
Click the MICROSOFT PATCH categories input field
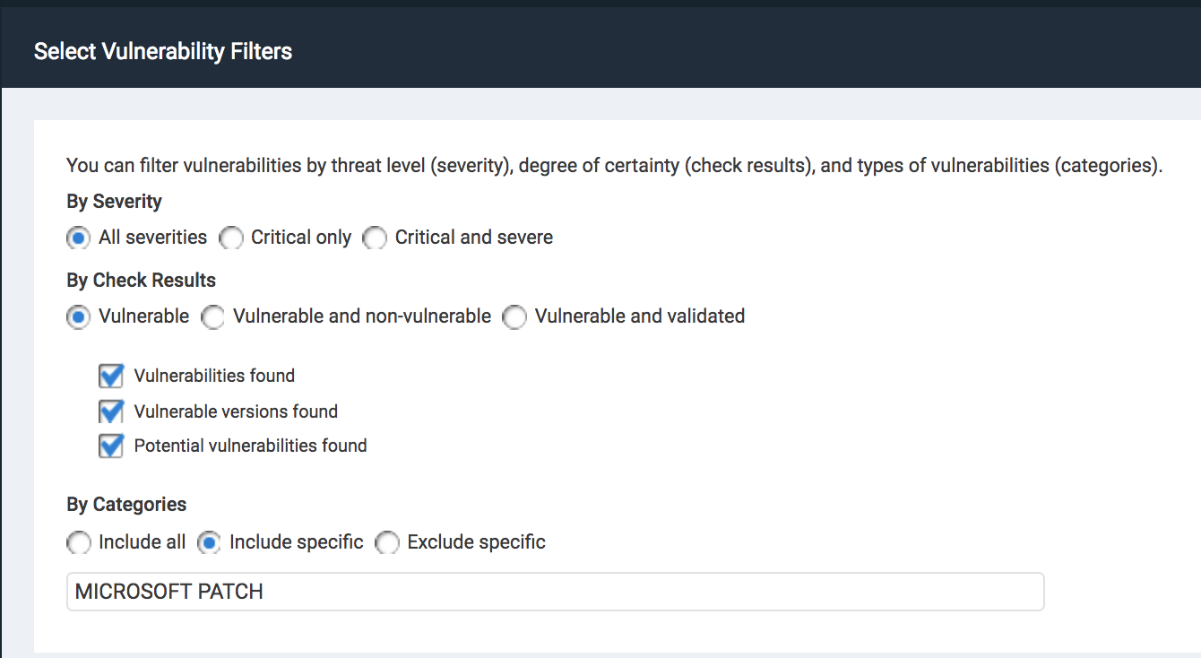pyautogui.click(x=555, y=592)
